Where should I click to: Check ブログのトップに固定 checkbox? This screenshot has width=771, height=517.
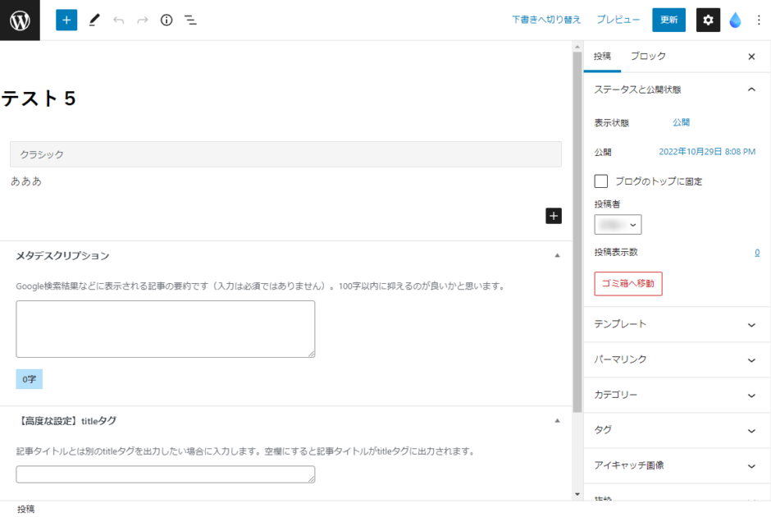[x=601, y=181]
